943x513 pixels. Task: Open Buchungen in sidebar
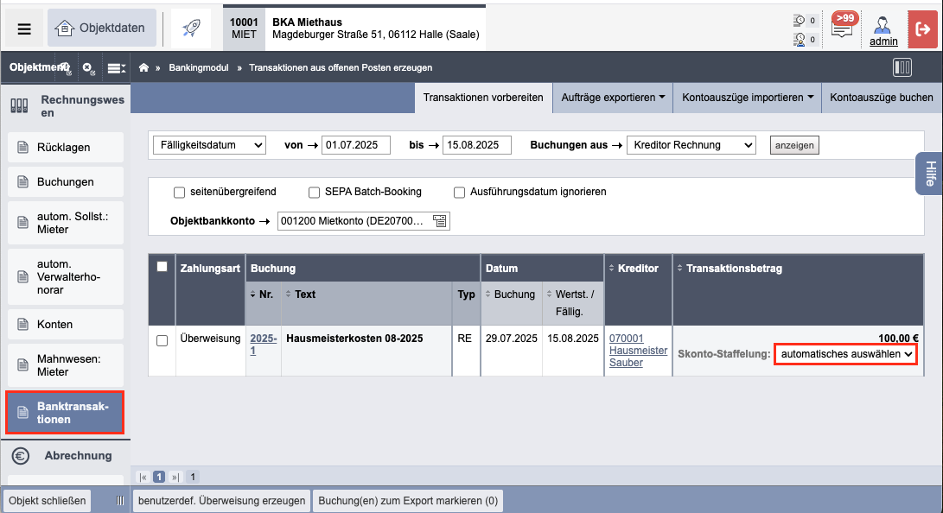pyautogui.click(x=66, y=182)
